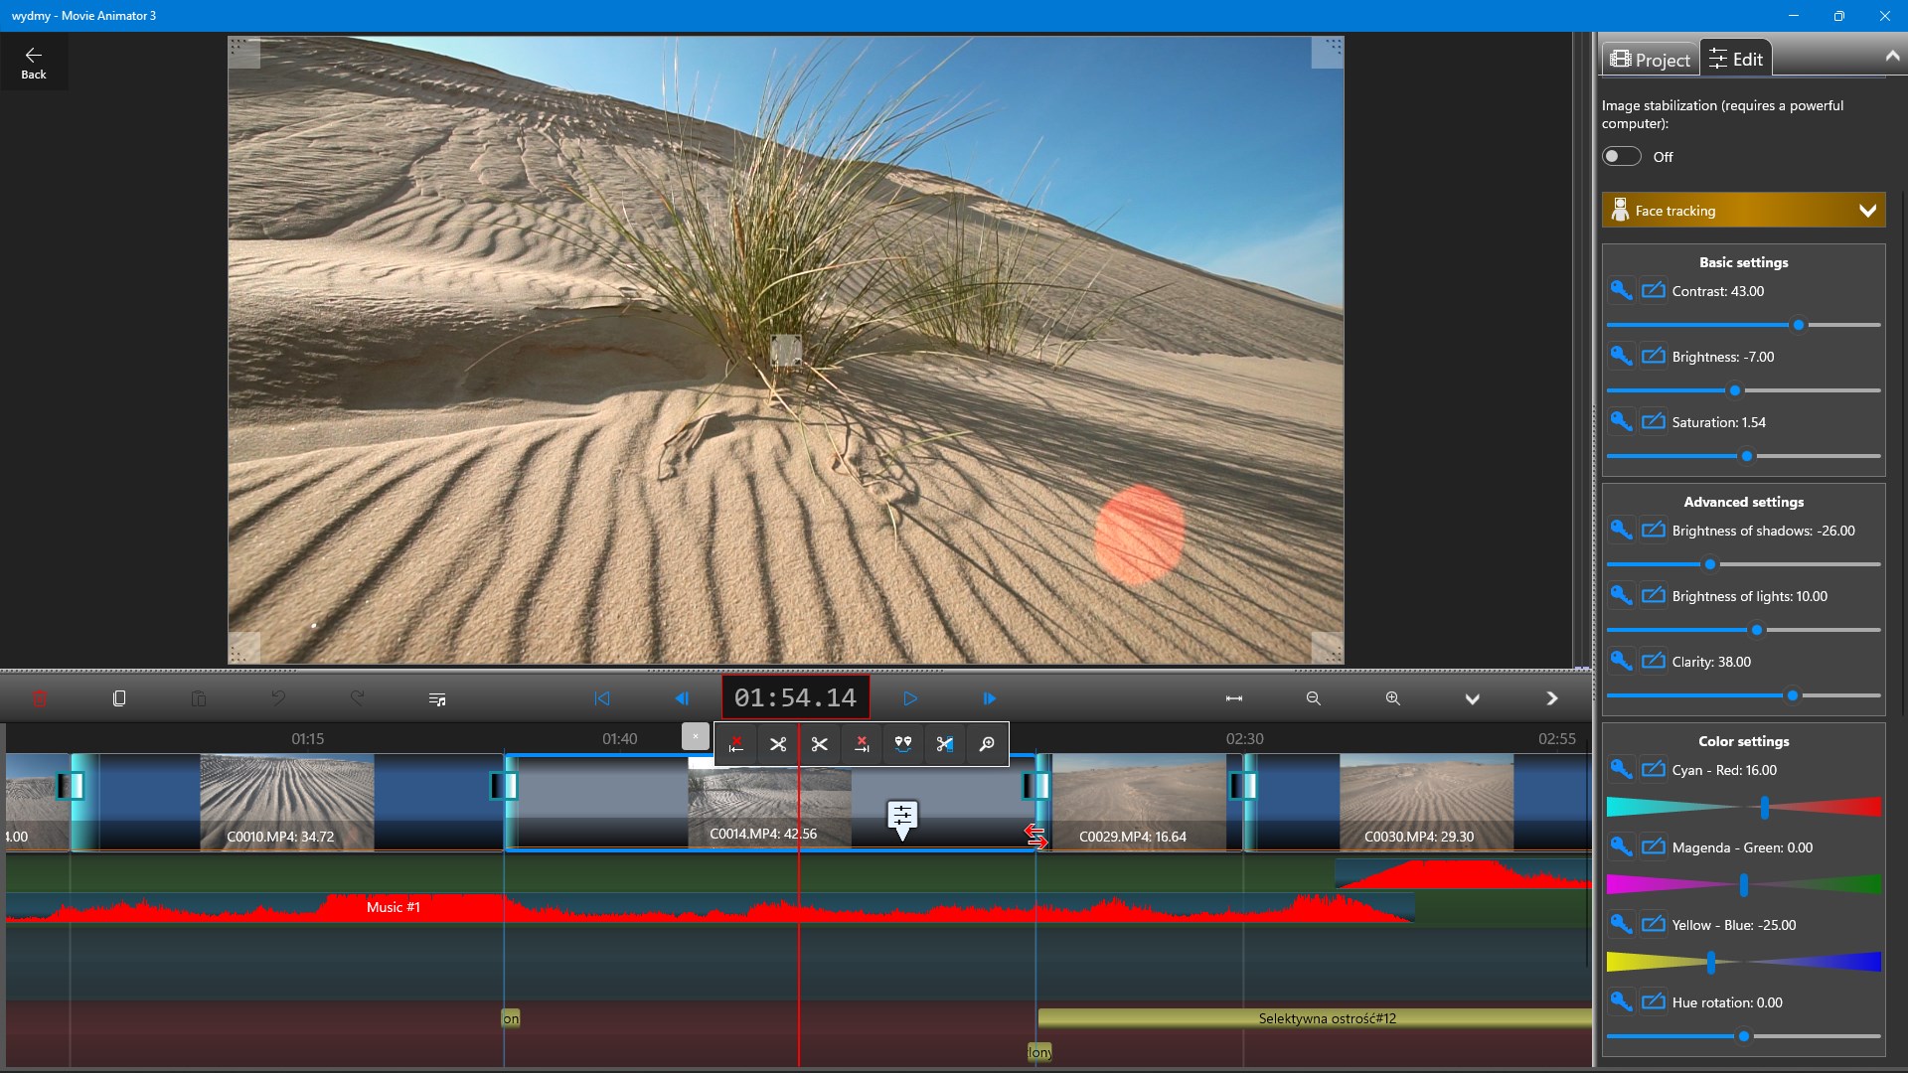Screen dimensions: 1908x1073
Task: Delete the selected clip with trash button
Action: point(40,697)
